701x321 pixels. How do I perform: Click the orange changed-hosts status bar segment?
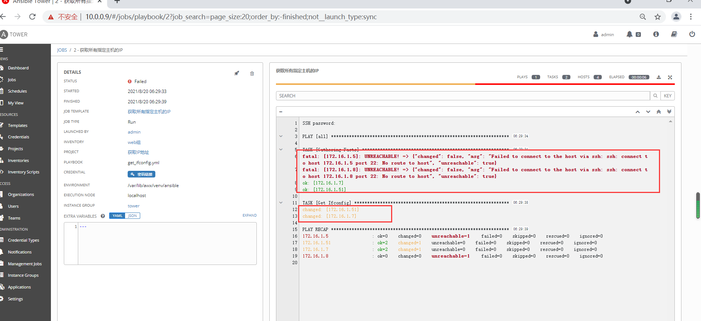click(376, 84)
